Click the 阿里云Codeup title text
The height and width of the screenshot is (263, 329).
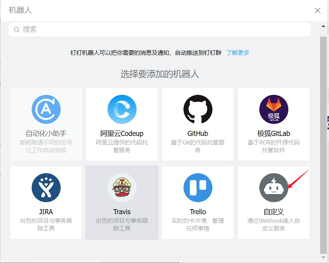click(x=122, y=134)
